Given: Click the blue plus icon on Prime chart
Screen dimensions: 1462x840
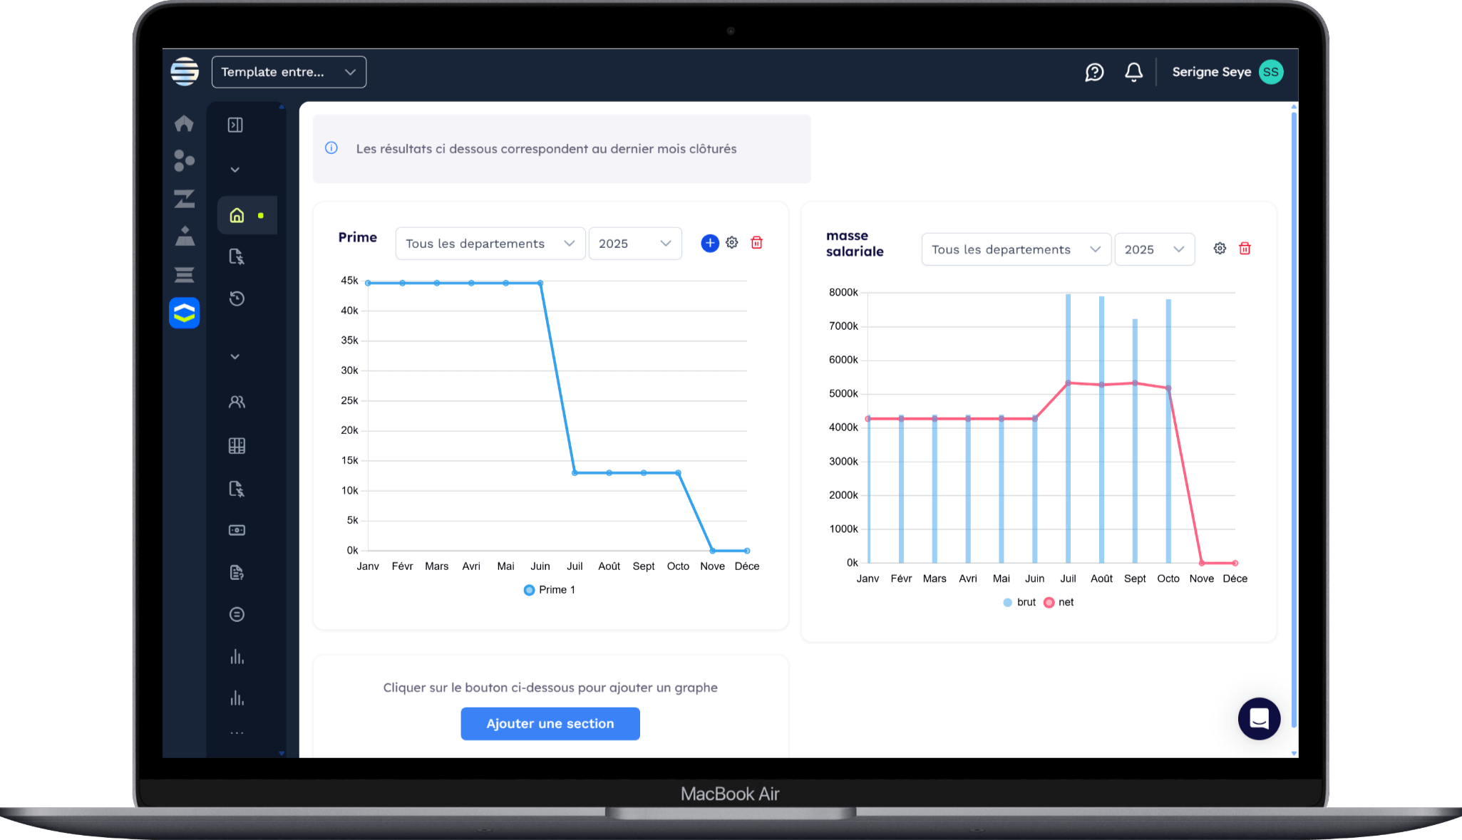Looking at the screenshot, I should [x=709, y=243].
